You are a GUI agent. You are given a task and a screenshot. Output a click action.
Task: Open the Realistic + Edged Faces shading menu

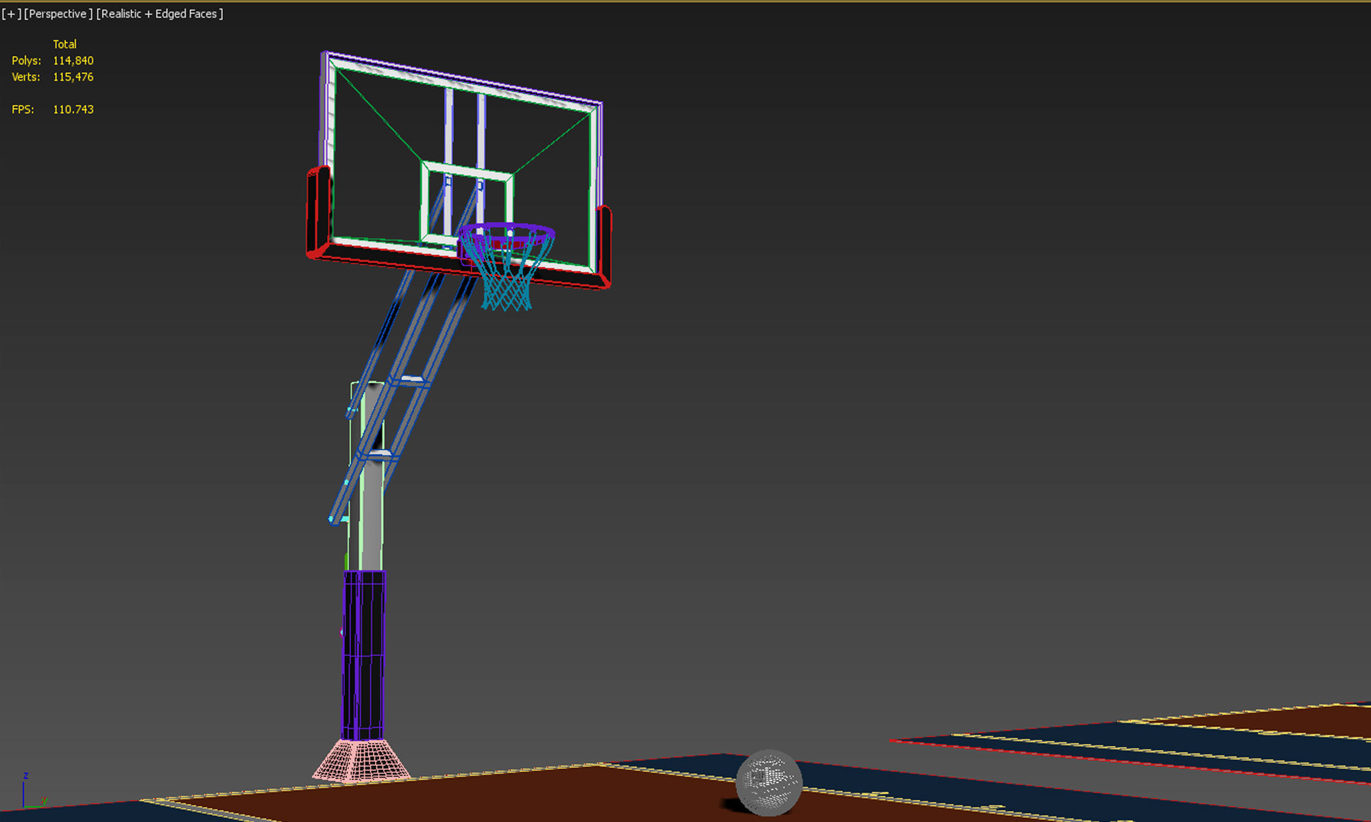(x=160, y=14)
